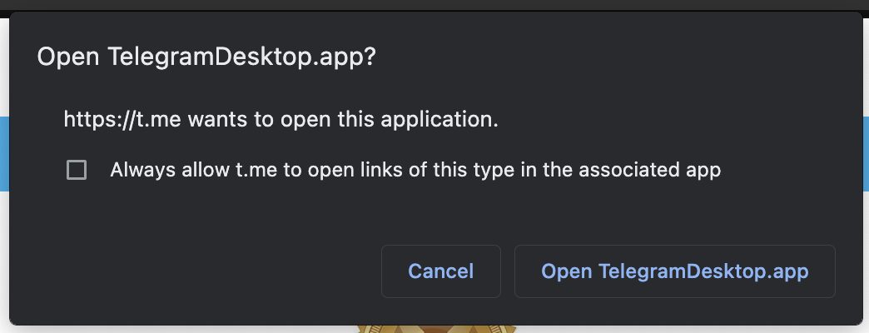Confirm launching the Telegram Desktop app

click(x=674, y=271)
